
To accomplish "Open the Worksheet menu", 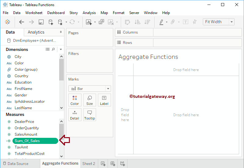I will click(34, 13).
